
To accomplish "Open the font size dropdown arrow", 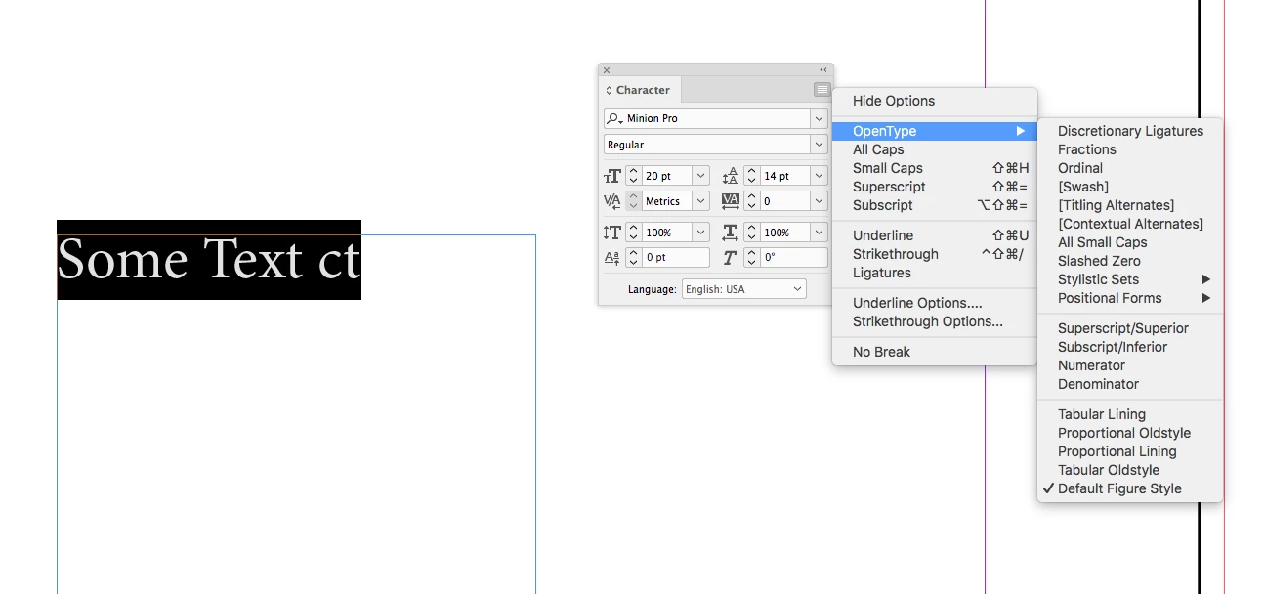I will (x=700, y=176).
